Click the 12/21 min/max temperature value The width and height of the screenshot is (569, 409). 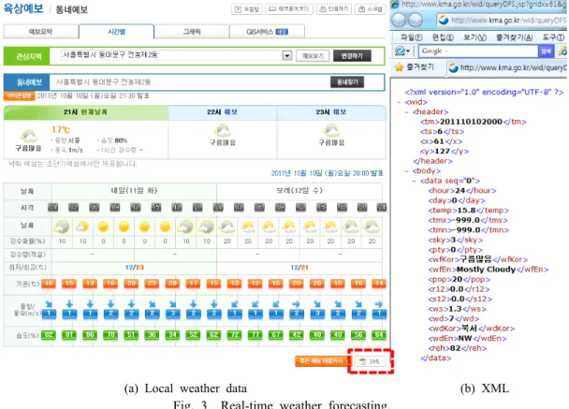(299, 268)
